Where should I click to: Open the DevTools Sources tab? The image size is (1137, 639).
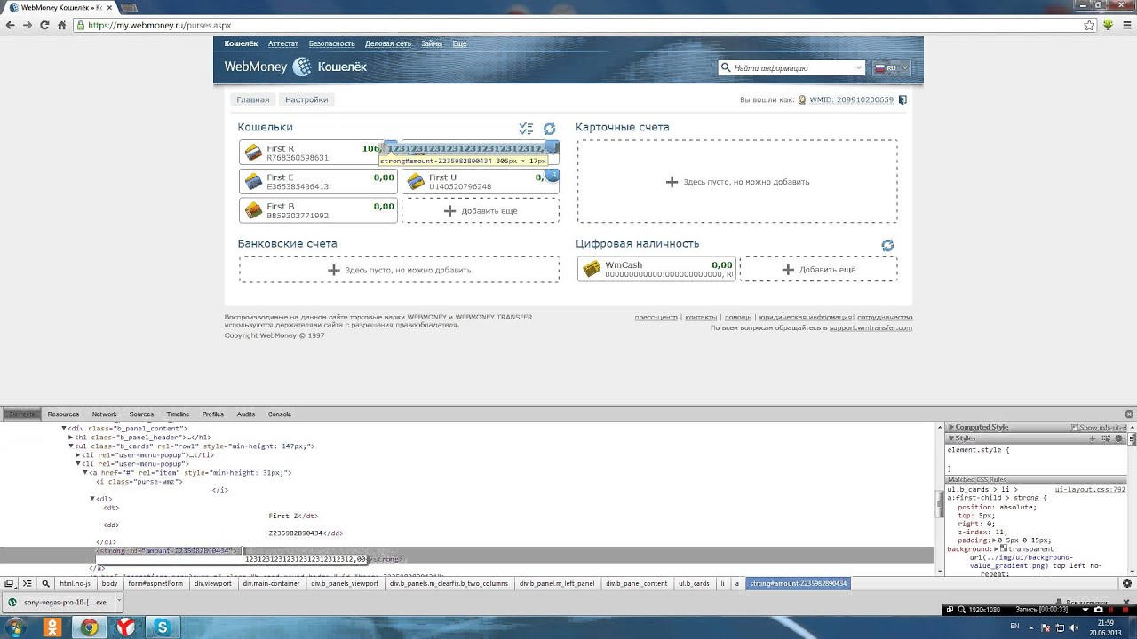[x=141, y=414]
